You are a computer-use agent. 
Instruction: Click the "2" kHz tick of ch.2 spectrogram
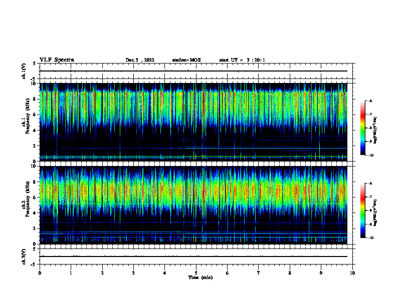pyautogui.click(x=35, y=228)
